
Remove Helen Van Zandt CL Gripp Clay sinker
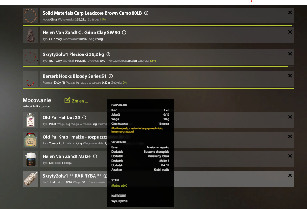point(290,32)
